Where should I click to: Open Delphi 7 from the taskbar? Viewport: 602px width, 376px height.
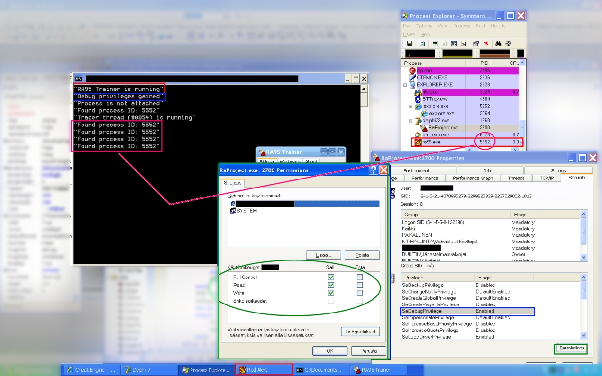point(148,370)
